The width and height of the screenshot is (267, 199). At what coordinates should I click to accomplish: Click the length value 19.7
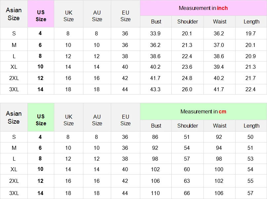250,33
